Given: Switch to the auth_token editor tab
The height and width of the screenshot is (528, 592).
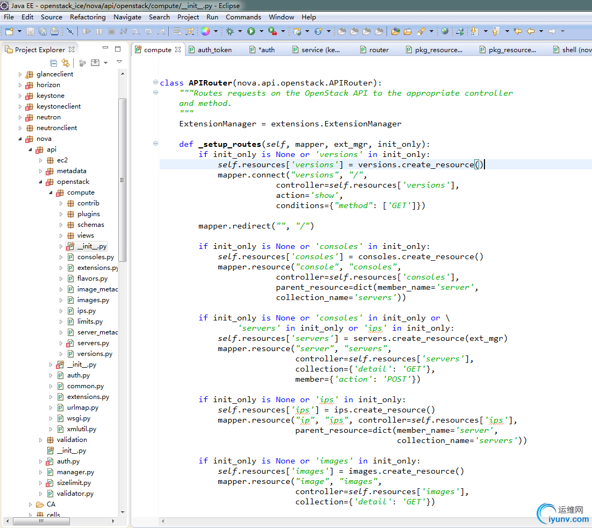Looking at the screenshot, I should coord(215,50).
